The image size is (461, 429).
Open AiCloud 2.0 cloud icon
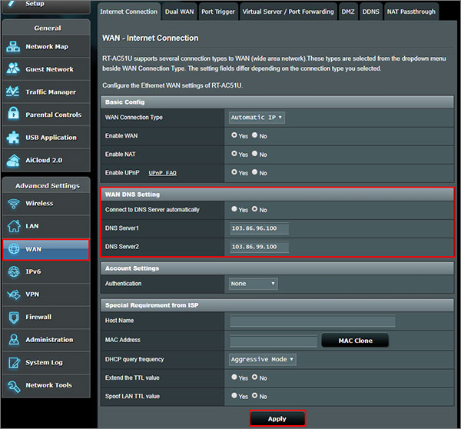pyautogui.click(x=13, y=160)
